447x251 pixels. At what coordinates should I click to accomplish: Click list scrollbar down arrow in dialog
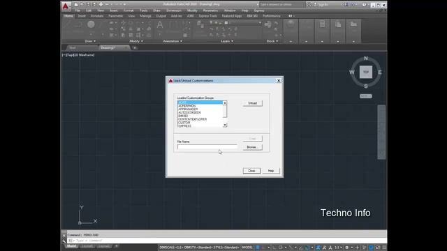225,125
